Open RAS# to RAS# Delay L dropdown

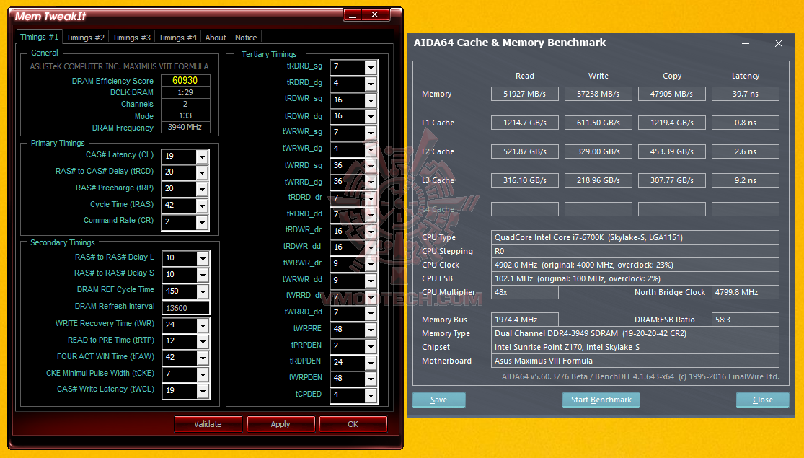[x=203, y=258]
